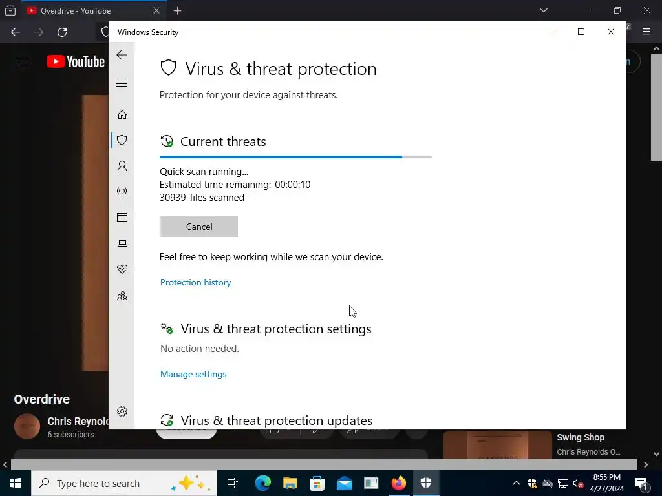
Task: Click the browser vertical scrollbar thumb
Action: 657,107
